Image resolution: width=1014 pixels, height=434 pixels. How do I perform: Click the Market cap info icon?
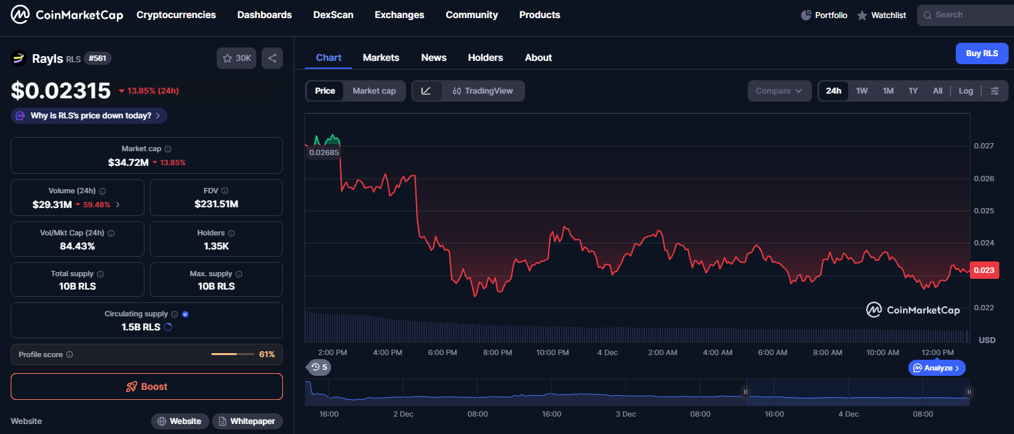[x=168, y=149]
